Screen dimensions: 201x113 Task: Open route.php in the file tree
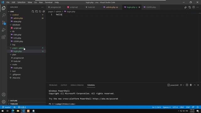pyautogui.click(x=18, y=68)
